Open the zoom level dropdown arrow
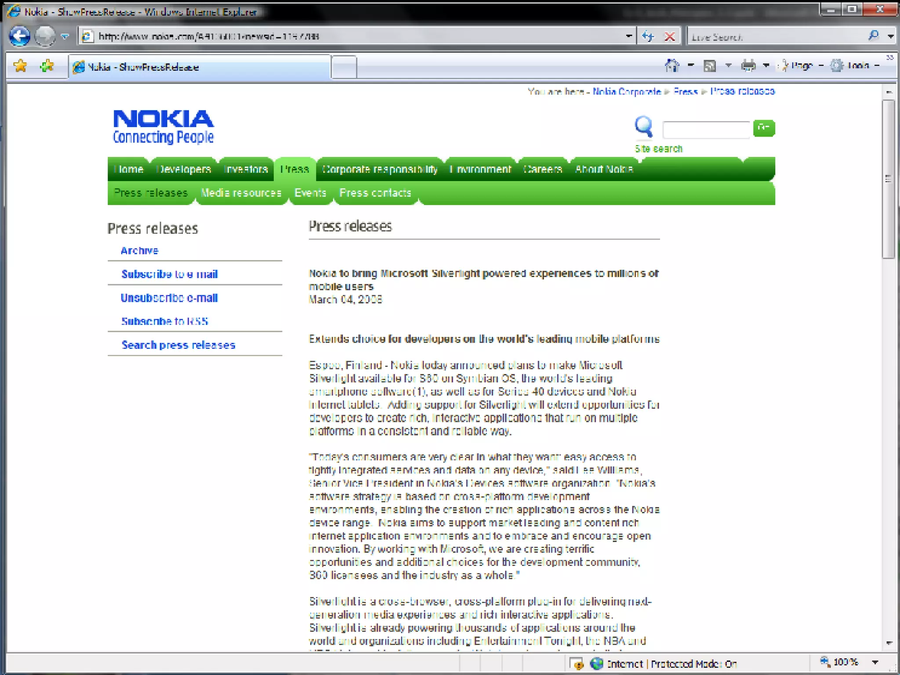 [875, 663]
